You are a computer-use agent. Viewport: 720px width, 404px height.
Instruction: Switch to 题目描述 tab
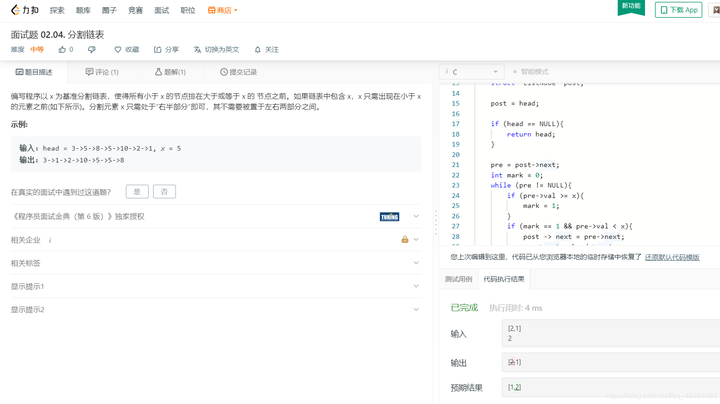pyautogui.click(x=34, y=72)
